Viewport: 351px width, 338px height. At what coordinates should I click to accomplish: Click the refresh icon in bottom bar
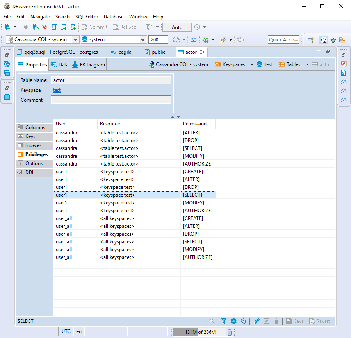click(x=243, y=321)
